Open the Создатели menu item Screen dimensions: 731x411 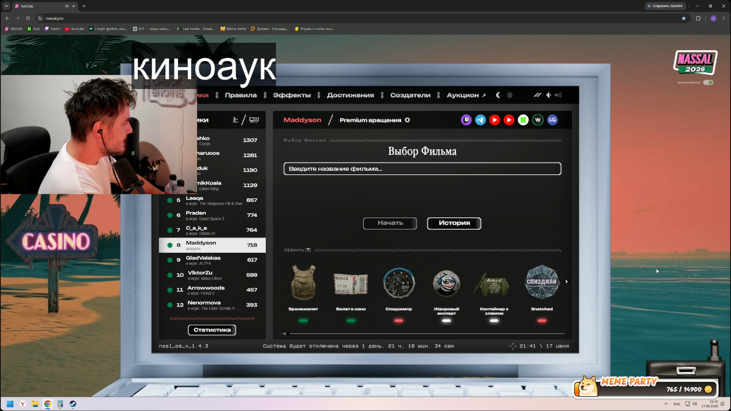[410, 95]
